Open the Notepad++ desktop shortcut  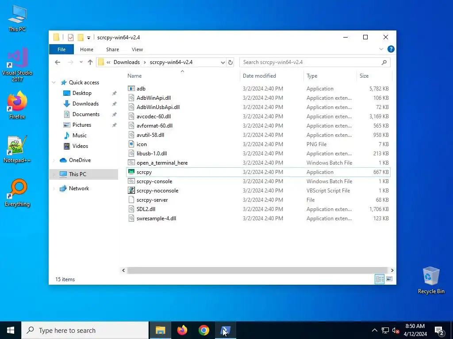[x=17, y=149]
